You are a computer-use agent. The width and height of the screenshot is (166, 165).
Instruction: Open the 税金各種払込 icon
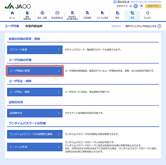[57, 13]
